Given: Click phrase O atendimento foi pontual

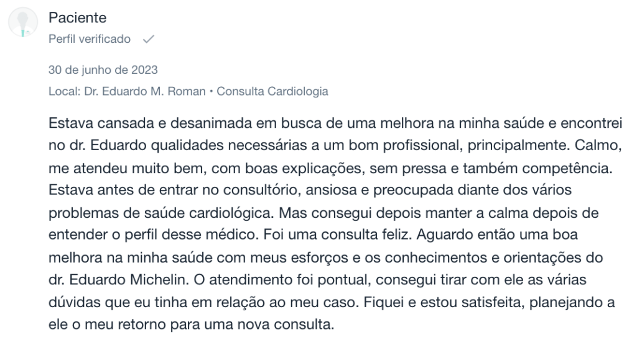Looking at the screenshot, I should tap(282, 280).
